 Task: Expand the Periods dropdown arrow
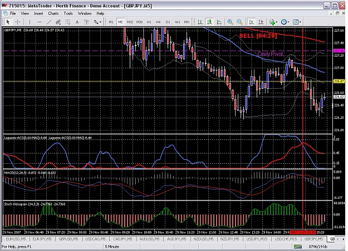click(288, 22)
